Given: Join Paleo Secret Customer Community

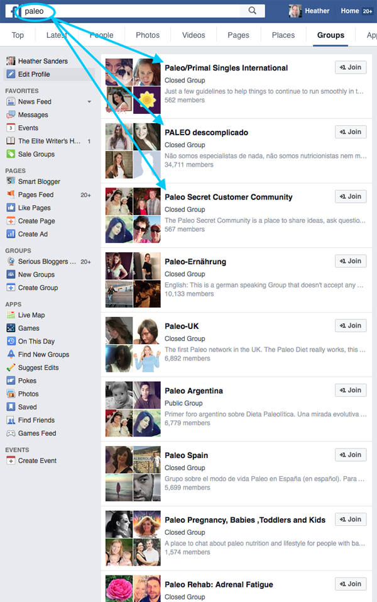Looking at the screenshot, I should 351,196.
